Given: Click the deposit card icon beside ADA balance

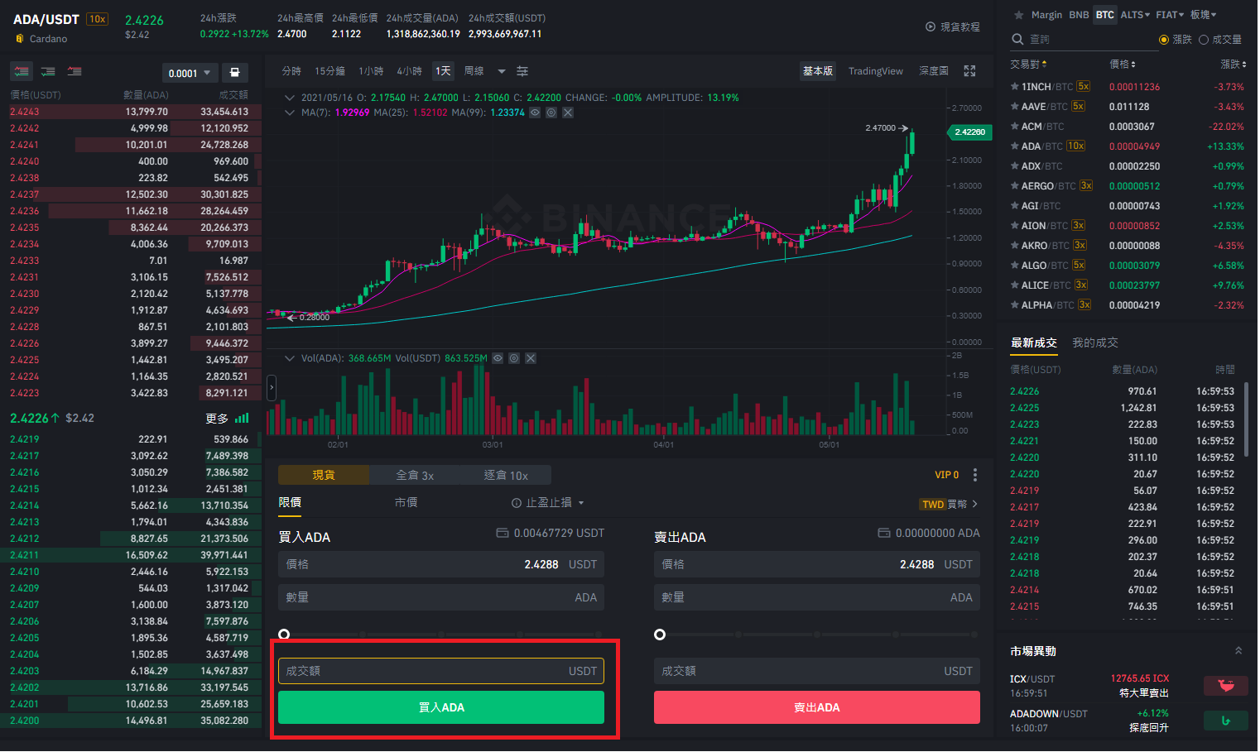Looking at the screenshot, I should coord(884,533).
